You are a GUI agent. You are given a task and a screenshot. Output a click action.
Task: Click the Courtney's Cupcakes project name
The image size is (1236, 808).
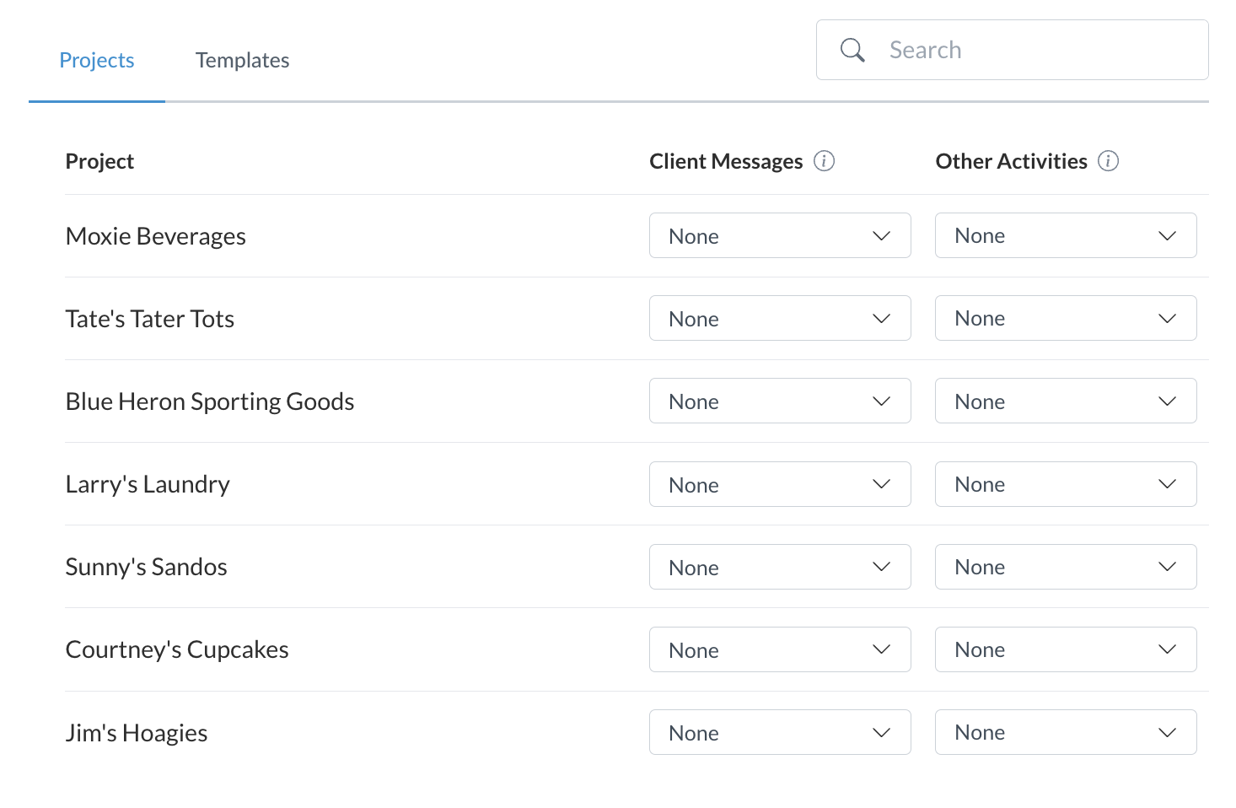pyautogui.click(x=177, y=649)
